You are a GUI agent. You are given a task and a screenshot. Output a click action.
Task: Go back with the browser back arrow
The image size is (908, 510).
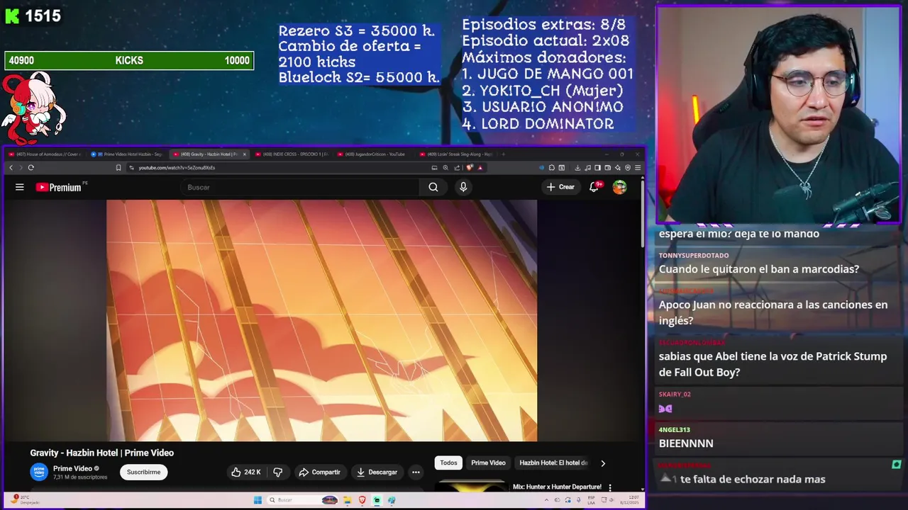[11, 168]
